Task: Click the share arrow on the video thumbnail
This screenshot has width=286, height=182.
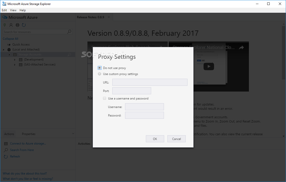Action: 241,48
